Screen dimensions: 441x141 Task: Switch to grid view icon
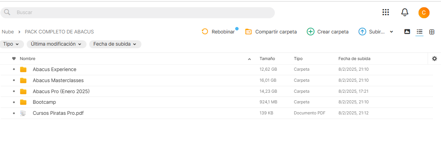(432, 32)
